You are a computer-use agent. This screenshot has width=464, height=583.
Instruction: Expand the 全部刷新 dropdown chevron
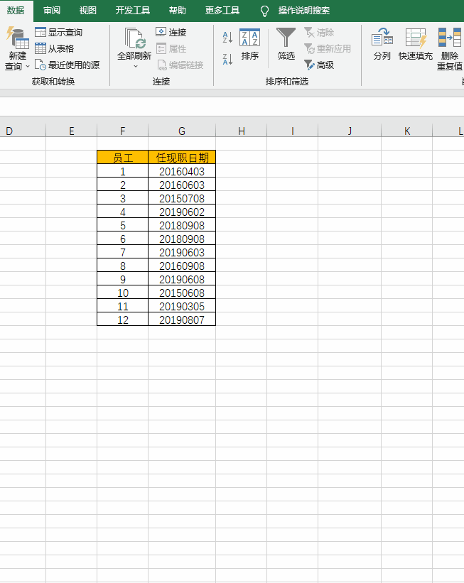(x=136, y=66)
